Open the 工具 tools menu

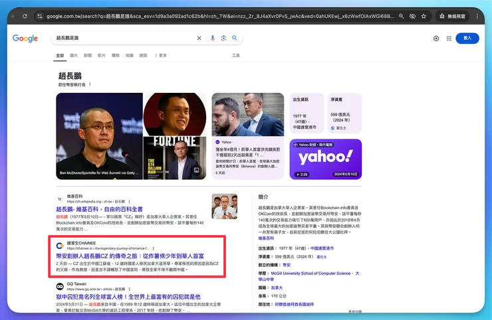click(235, 56)
